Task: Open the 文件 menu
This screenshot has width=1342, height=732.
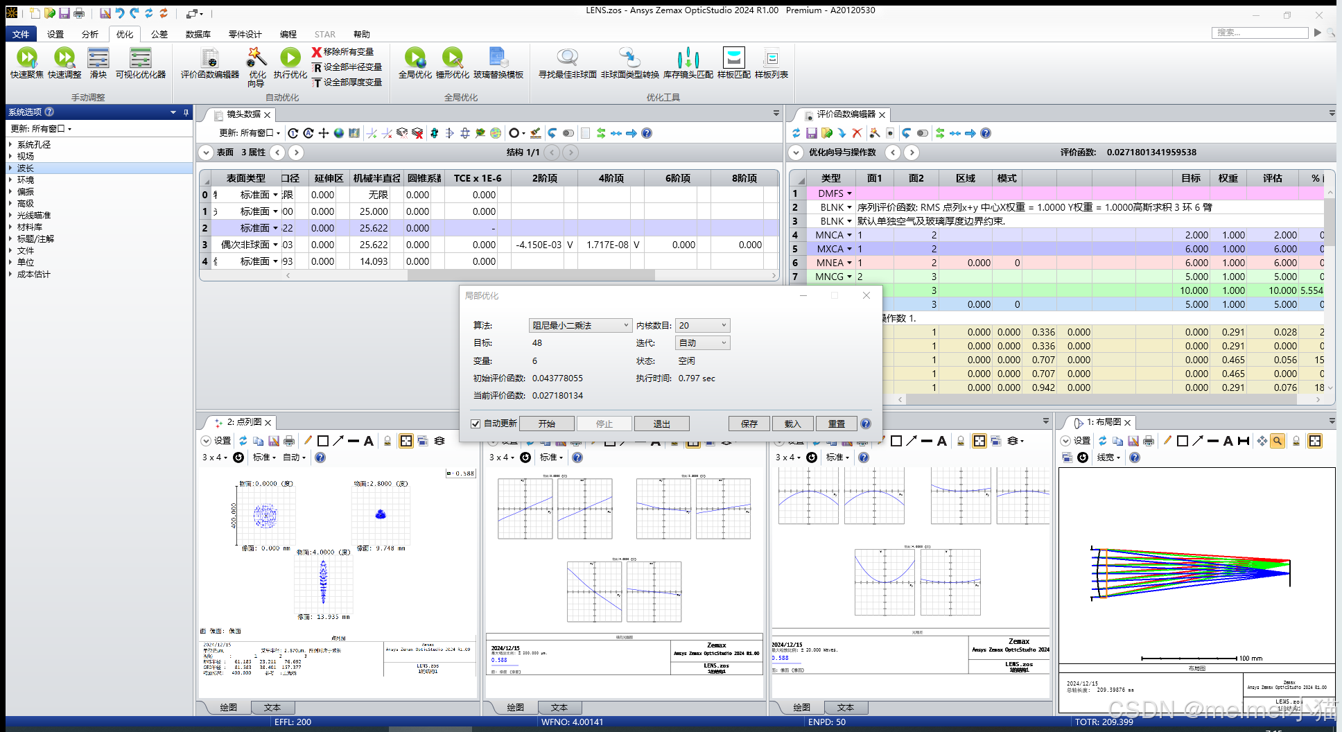Action: pos(21,34)
